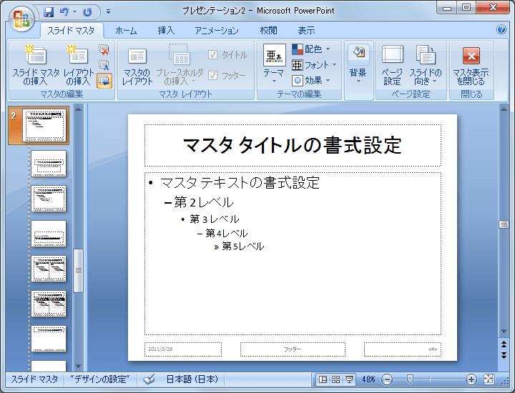Open PowerPoint help

501,29
